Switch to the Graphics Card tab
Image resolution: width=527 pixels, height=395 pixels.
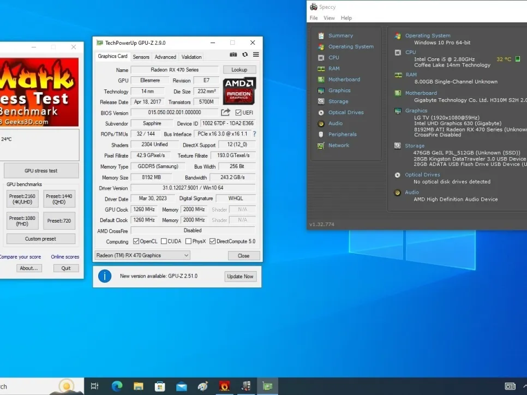[112, 56]
